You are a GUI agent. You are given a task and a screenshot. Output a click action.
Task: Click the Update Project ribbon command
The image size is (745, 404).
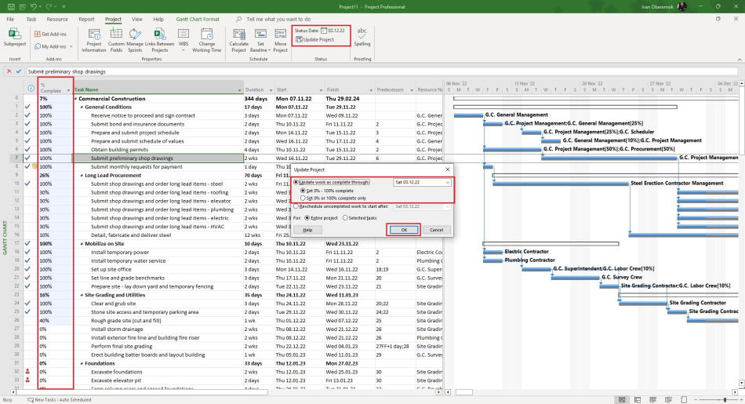(314, 39)
